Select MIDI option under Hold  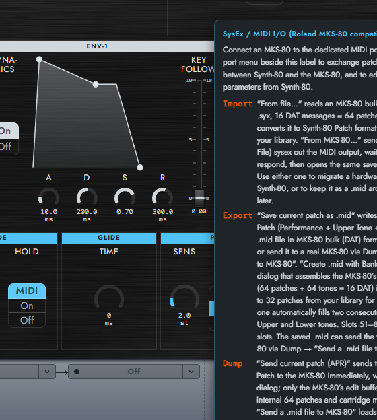(x=27, y=291)
